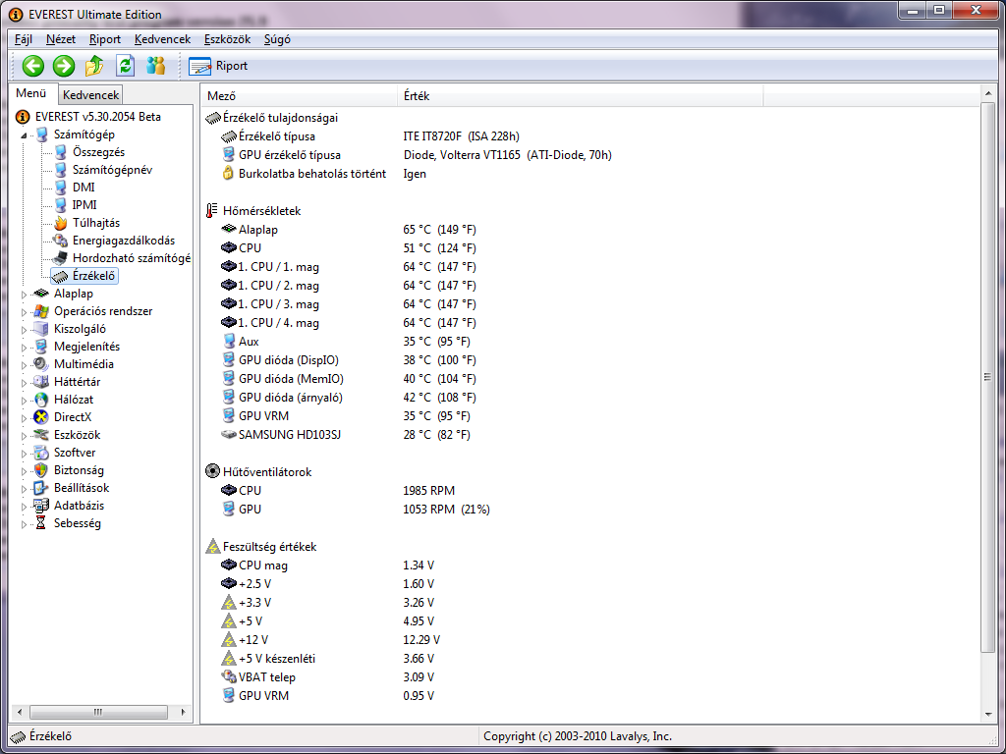This screenshot has width=1006, height=754.
Task: Select the 1985 RPM CPU fan value
Action: 428,491
